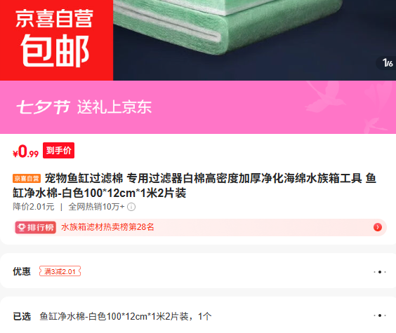
Task: Click the info icon beside 全网热销10万+
Action: pyautogui.click(x=131, y=207)
